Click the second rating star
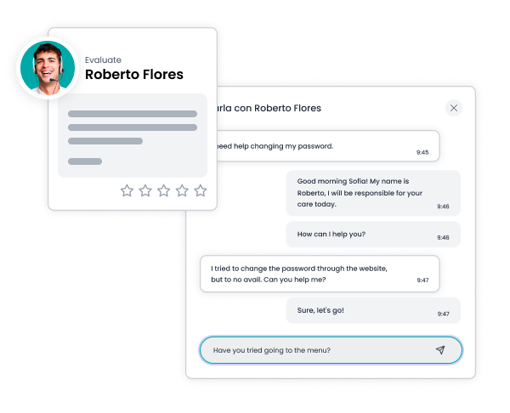The image size is (510, 413). 145,190
